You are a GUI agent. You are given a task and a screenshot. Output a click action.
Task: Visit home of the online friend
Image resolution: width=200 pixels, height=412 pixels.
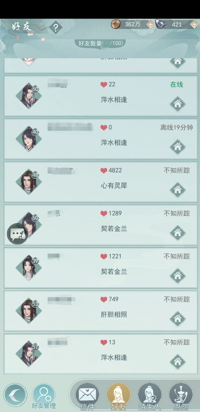point(177,103)
